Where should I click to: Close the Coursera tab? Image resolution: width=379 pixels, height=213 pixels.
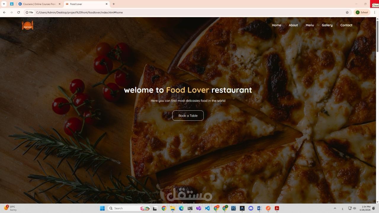[60, 4]
